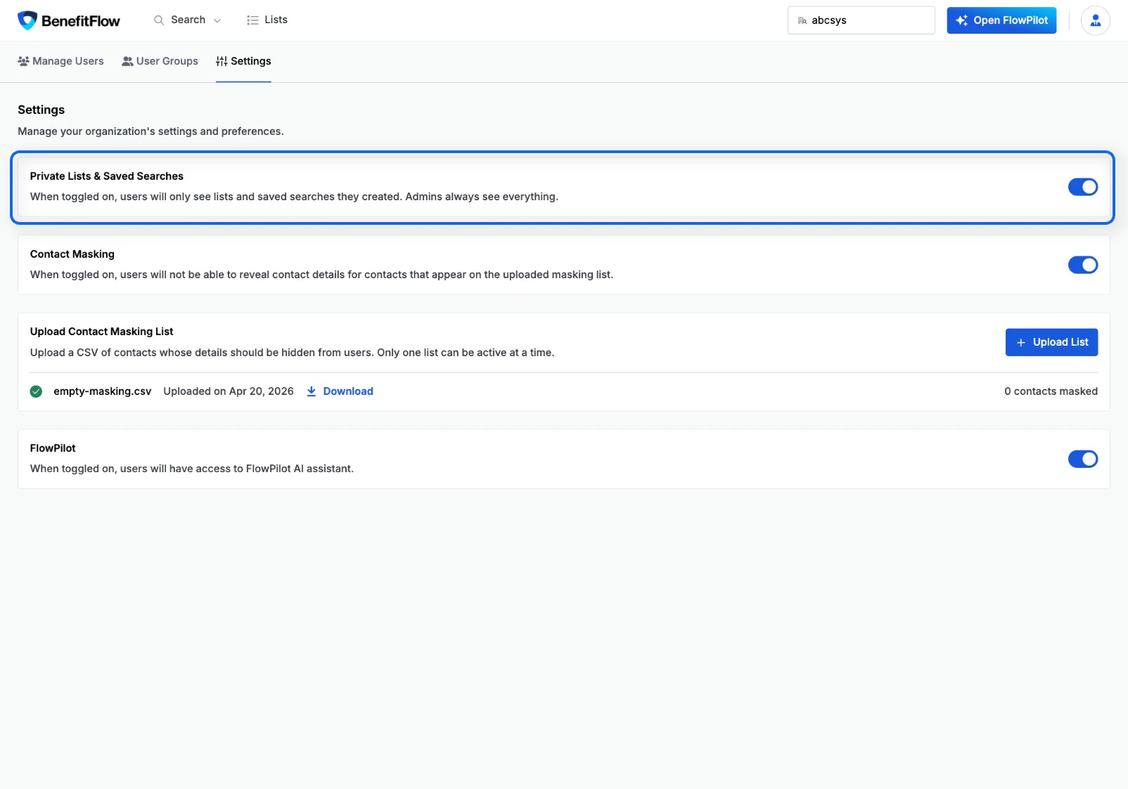
Task: Click the Upload List button
Action: pos(1051,342)
